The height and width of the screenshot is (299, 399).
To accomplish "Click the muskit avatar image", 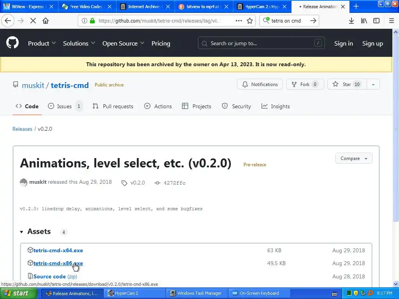I will [23, 182].
